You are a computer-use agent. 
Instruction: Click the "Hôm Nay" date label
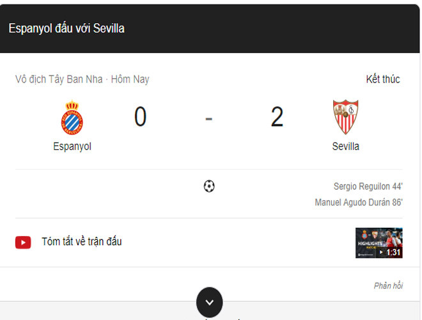click(130, 79)
